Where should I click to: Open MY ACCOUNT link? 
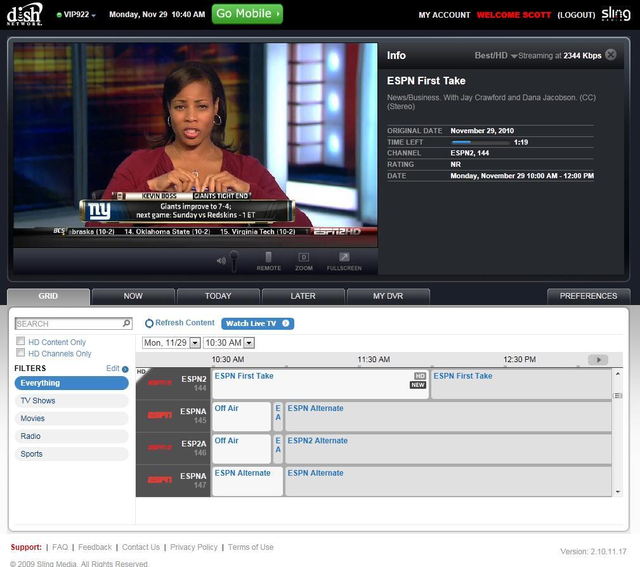click(444, 15)
